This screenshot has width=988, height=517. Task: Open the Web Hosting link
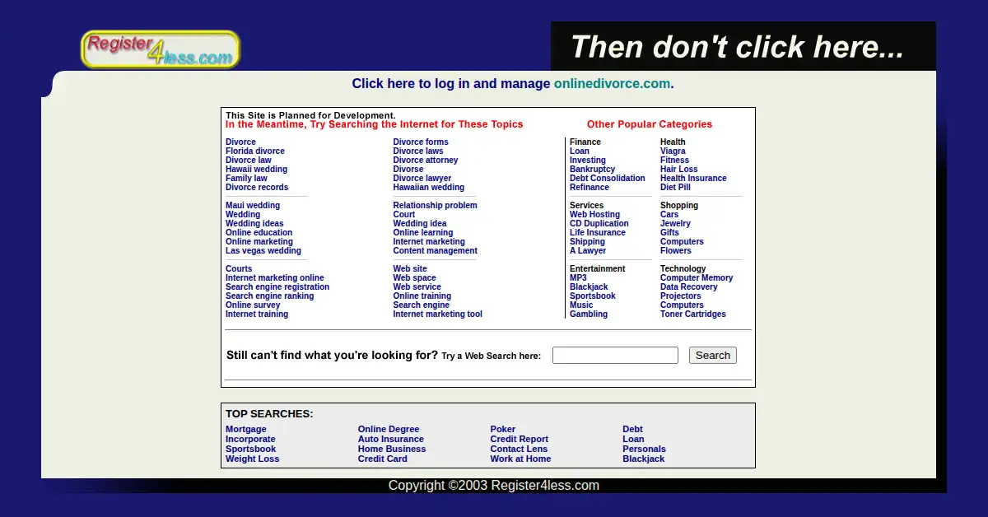595,215
